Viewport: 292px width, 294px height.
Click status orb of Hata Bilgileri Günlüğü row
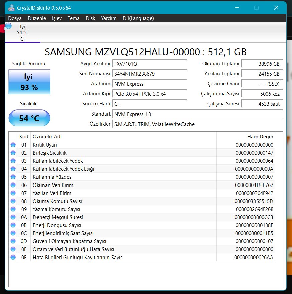click(x=13, y=257)
